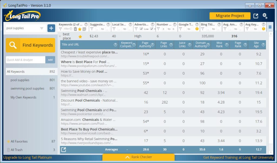Click the Avg. Amazon filter funnel icon
This screenshot has height=163, width=277.
(225, 29)
